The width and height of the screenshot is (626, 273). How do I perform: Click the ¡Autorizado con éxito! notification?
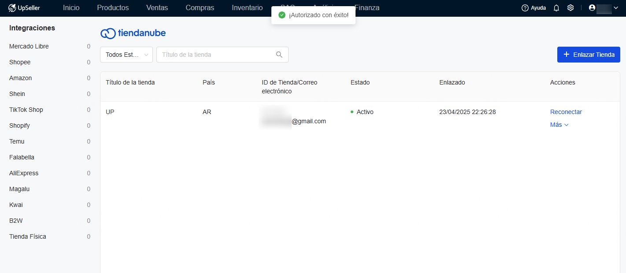313,15
